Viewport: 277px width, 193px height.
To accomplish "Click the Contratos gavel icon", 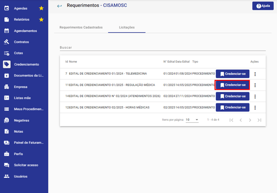I will [7, 42].
